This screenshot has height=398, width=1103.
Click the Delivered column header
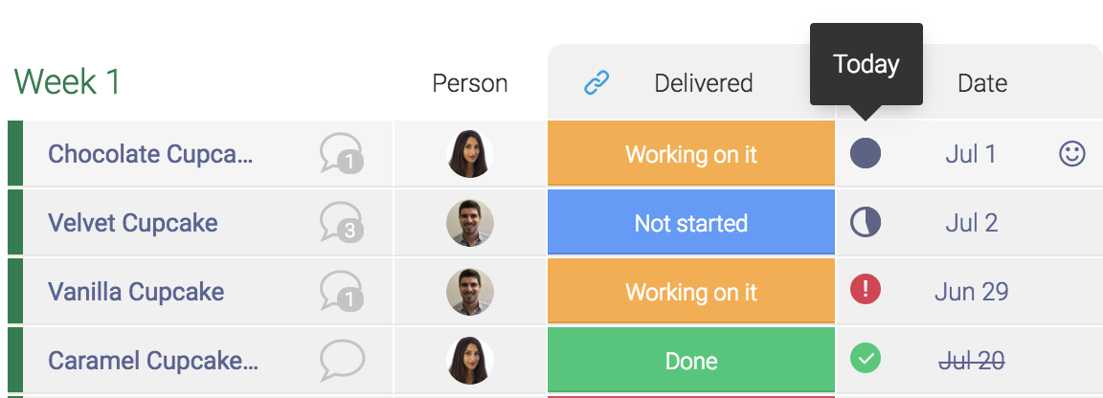704,83
